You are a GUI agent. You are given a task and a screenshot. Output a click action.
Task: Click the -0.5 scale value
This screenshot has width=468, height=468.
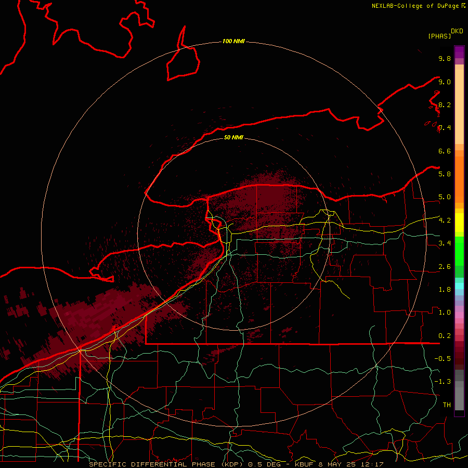pos(443,359)
